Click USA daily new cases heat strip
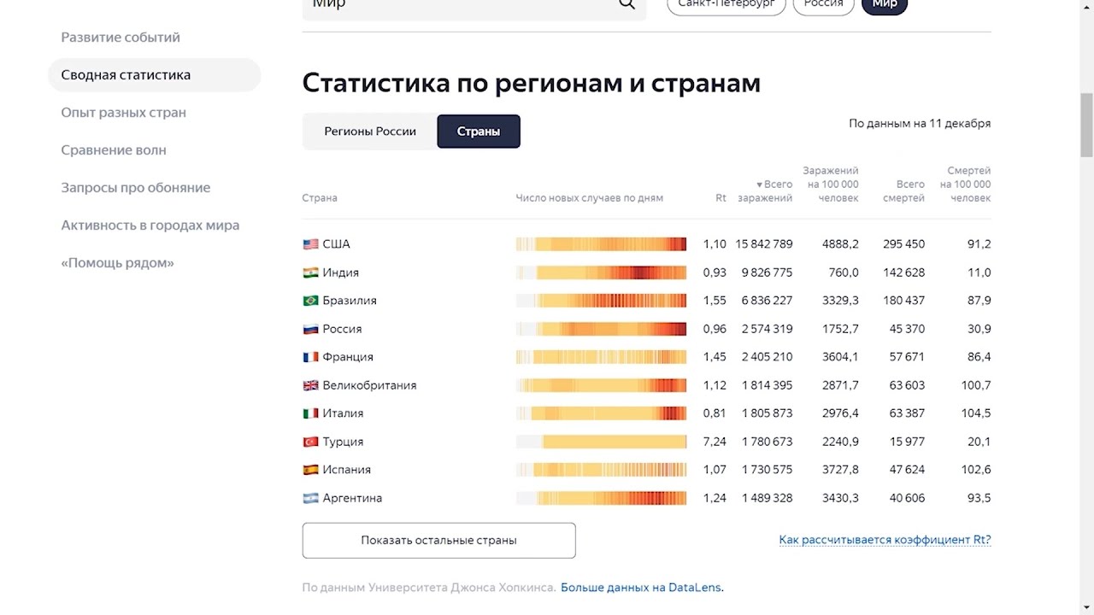Image resolution: width=1094 pixels, height=615 pixels. pyautogui.click(x=601, y=244)
